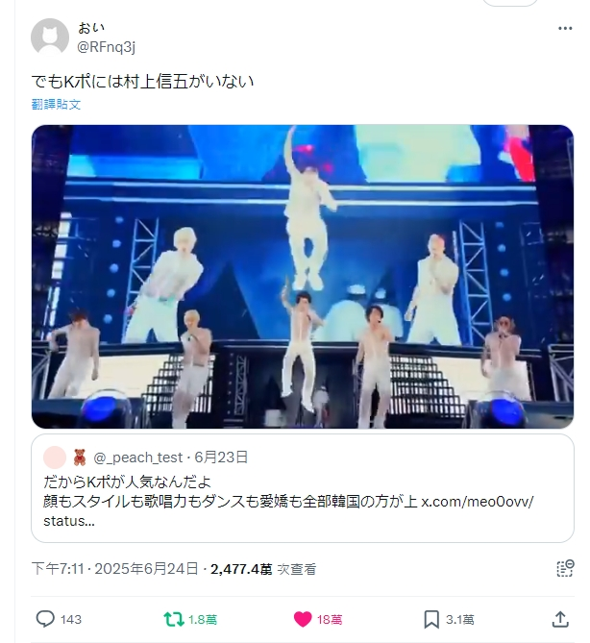
Task: Toggle the bookmark icon
Action: point(431,619)
